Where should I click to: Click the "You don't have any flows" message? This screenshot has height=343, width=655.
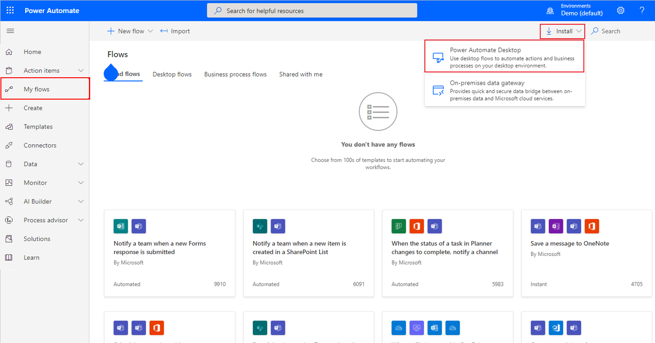coord(378,144)
